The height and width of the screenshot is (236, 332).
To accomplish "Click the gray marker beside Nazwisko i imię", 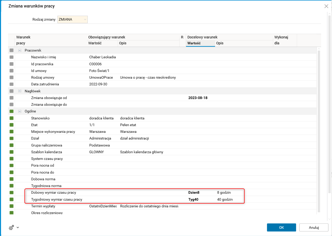I will pos(11,57).
